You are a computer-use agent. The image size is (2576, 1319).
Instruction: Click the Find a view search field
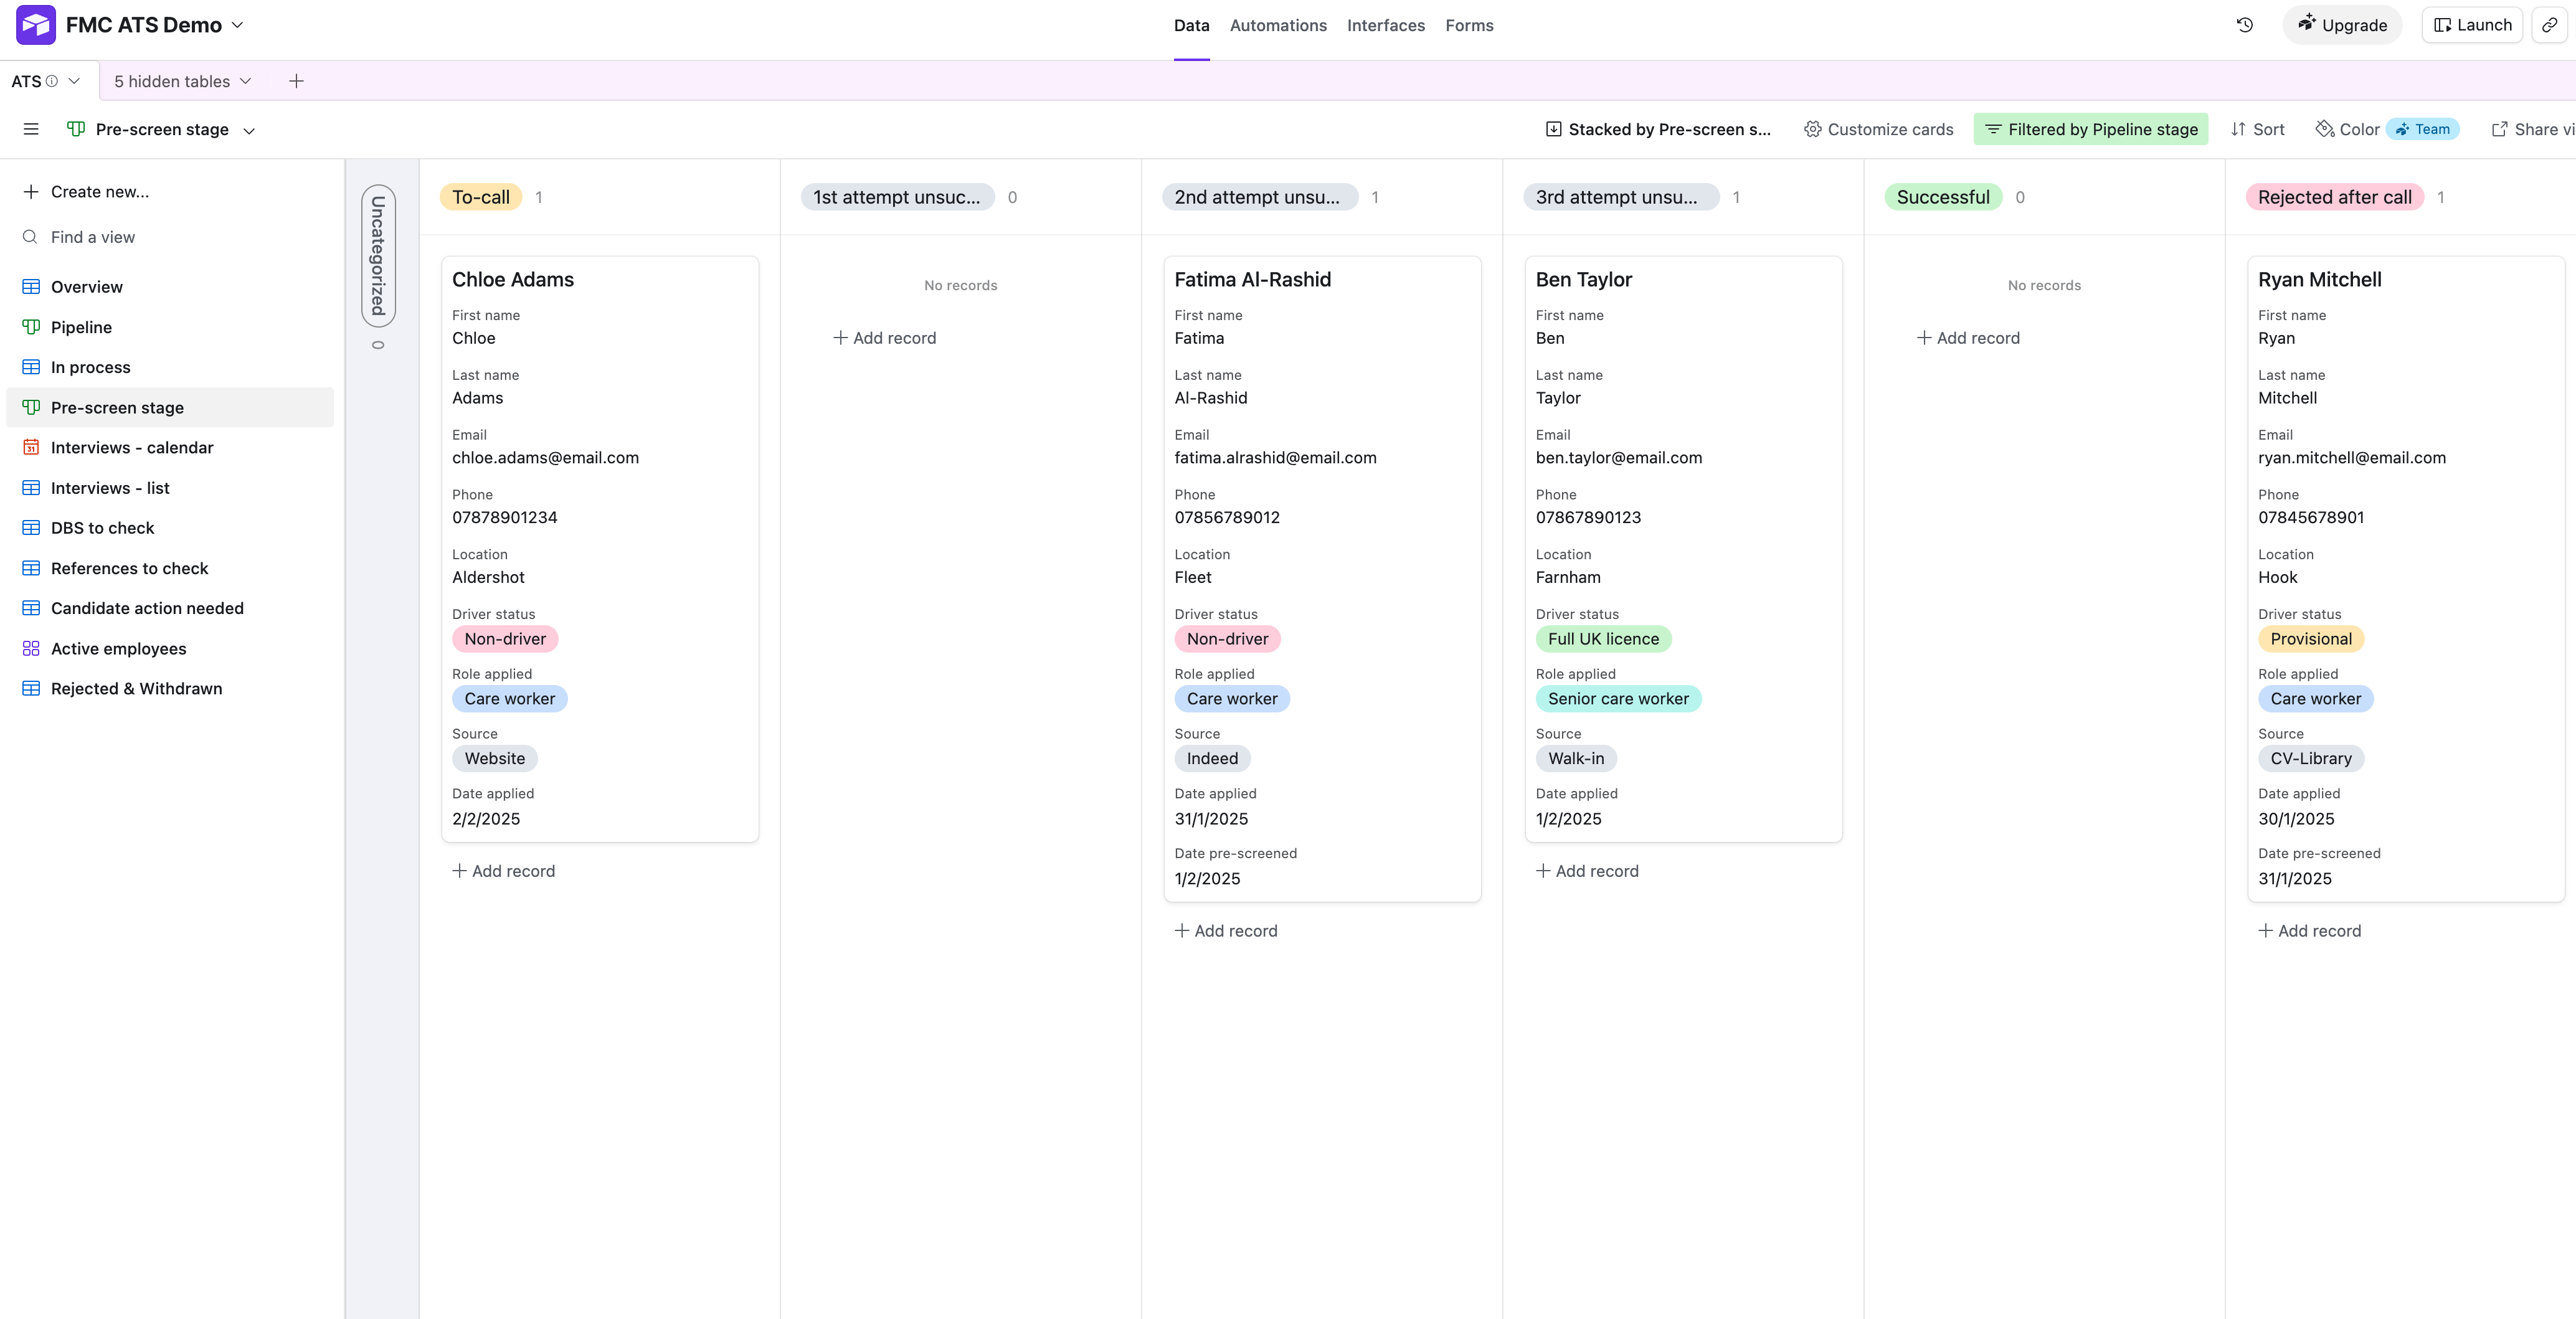pos(170,237)
